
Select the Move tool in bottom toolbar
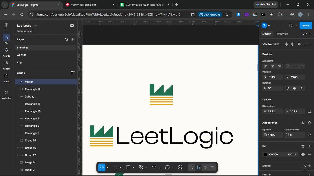point(102,167)
